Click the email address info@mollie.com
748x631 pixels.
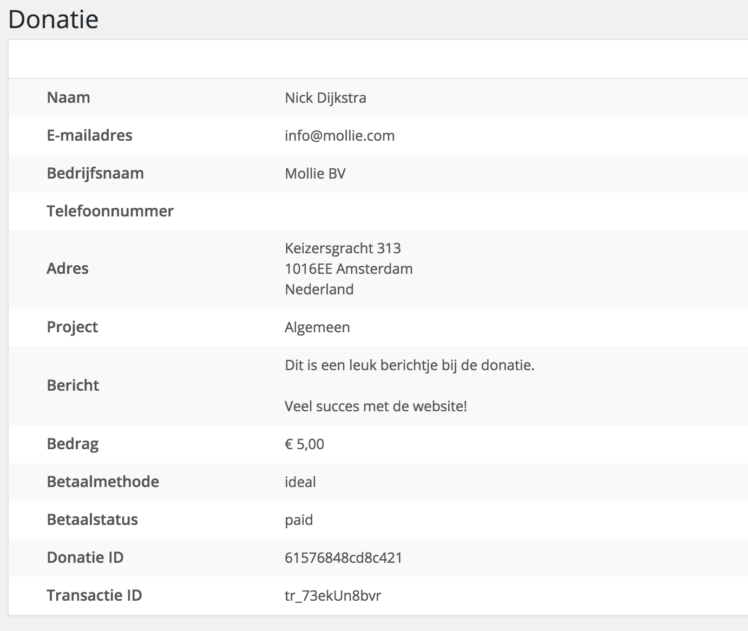click(339, 136)
